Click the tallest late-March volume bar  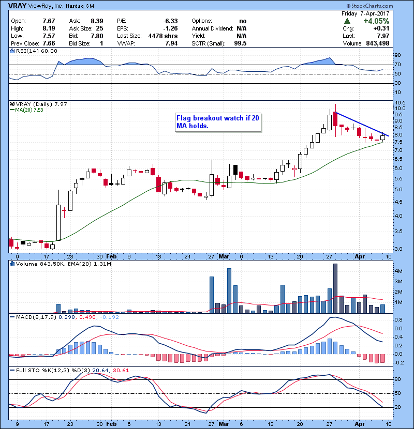point(335,288)
